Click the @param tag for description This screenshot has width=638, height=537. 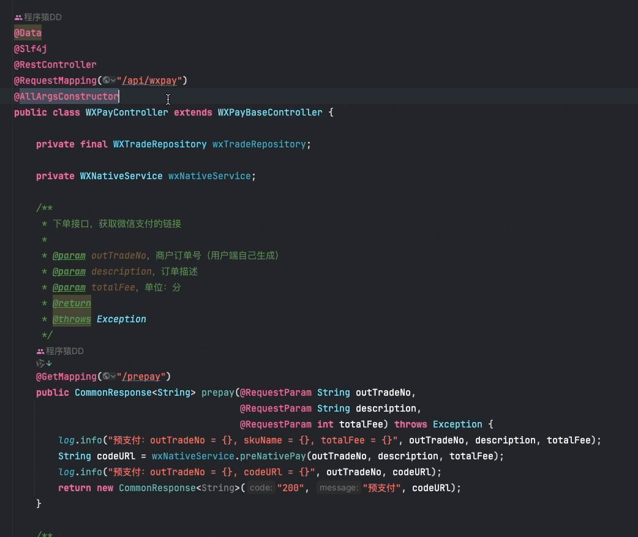point(69,272)
